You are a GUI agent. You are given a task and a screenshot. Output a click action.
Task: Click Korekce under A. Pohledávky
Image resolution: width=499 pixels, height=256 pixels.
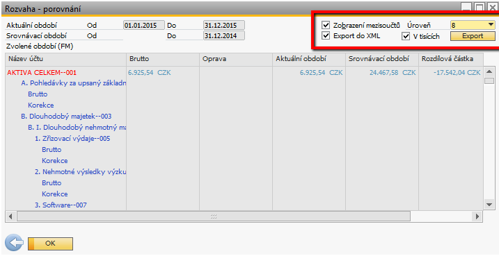click(41, 105)
